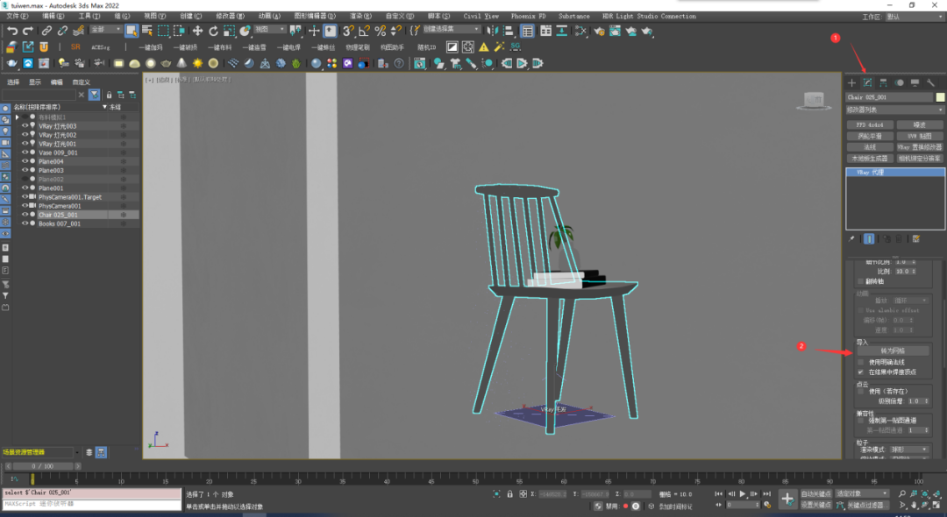The image size is (947, 517).
Task: Open the Phoenix FD menu
Action: click(529, 16)
